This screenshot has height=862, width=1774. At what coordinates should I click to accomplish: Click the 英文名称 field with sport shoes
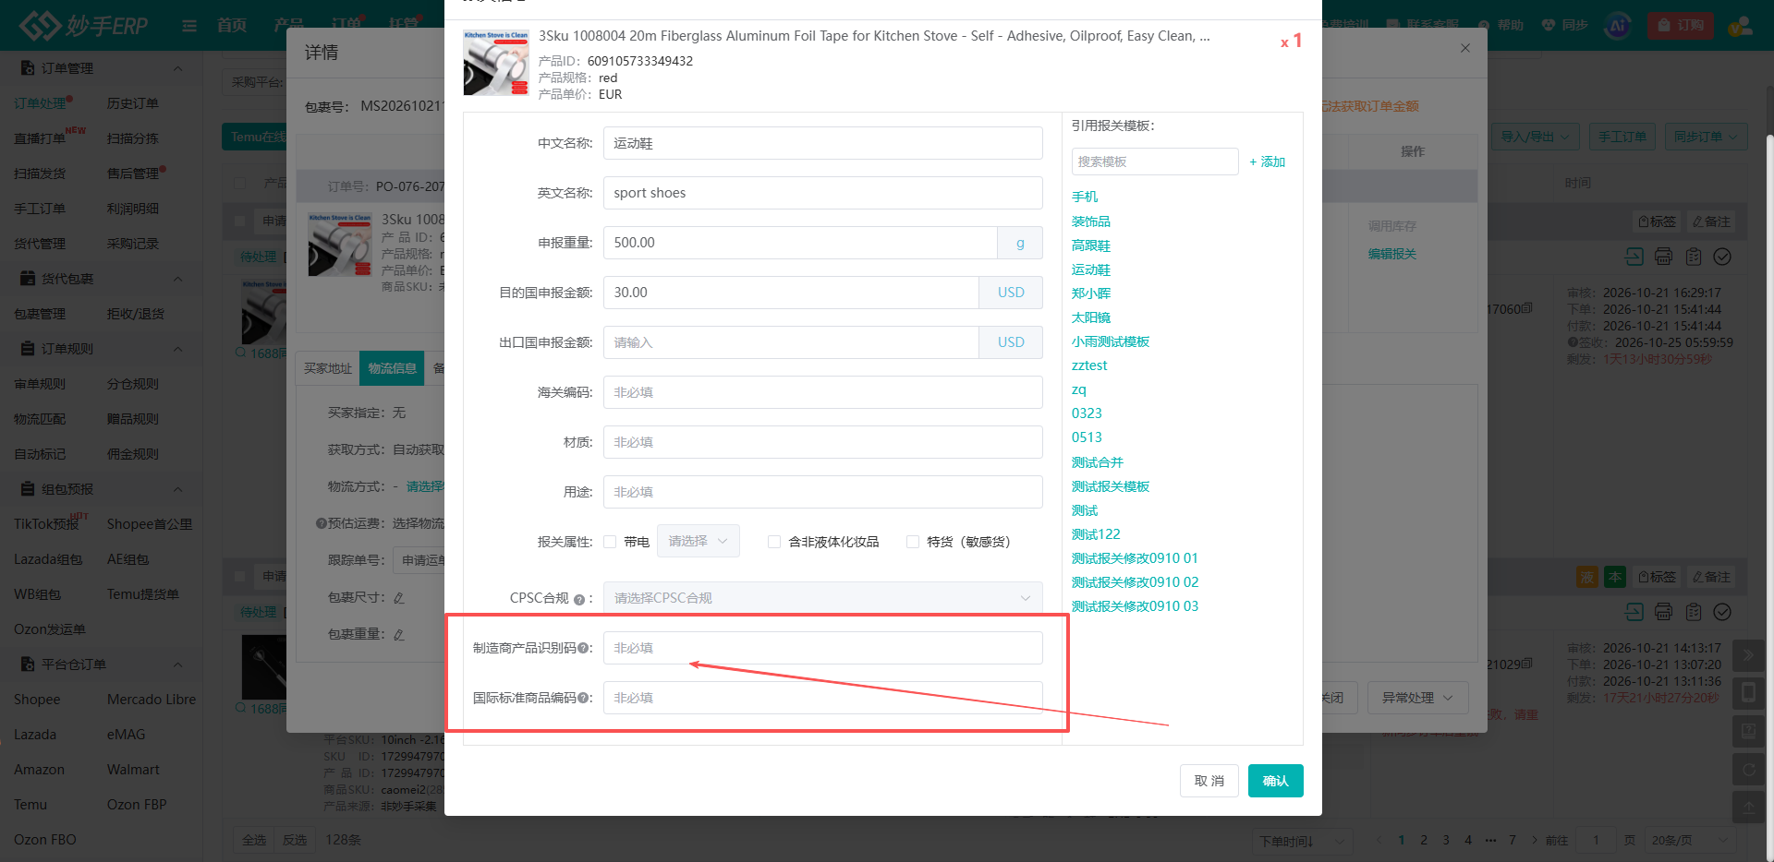point(822,193)
